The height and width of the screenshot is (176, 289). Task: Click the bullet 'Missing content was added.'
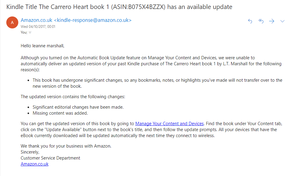point(60,113)
